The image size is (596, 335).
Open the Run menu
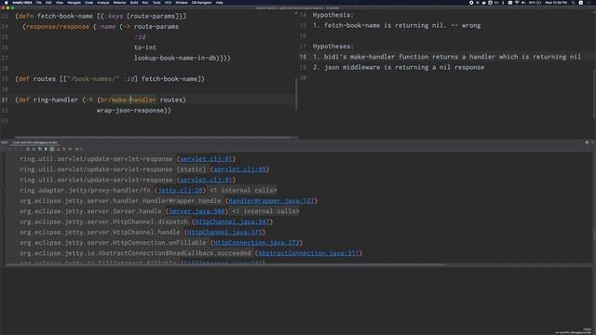click(x=145, y=3)
